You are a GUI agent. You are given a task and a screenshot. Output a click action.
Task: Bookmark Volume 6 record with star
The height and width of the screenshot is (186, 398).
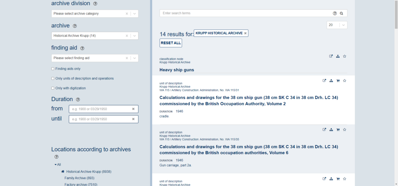pyautogui.click(x=344, y=129)
